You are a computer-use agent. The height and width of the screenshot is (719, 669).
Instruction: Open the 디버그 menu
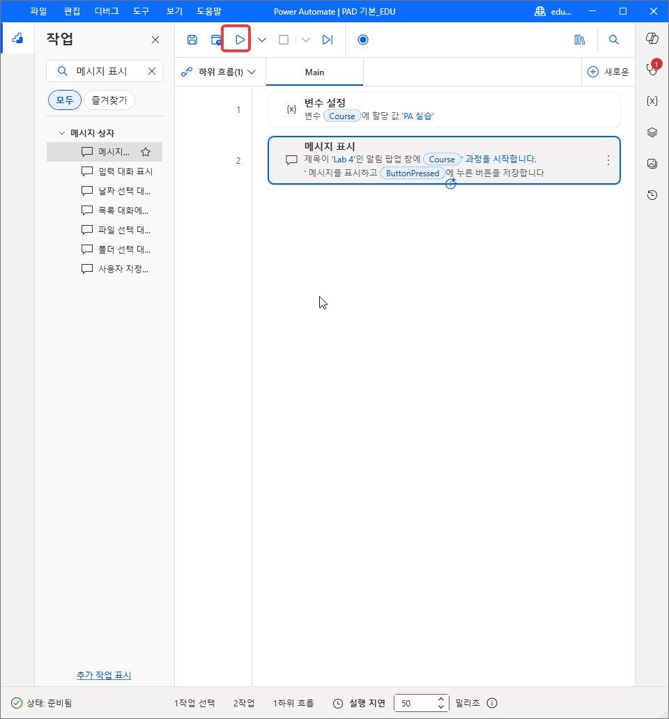[x=107, y=11]
